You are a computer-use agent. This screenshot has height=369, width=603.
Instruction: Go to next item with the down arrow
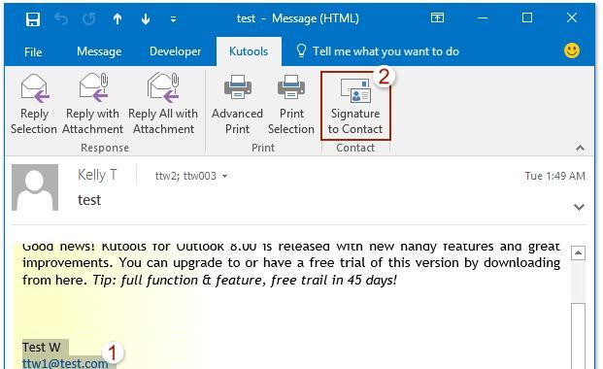146,18
